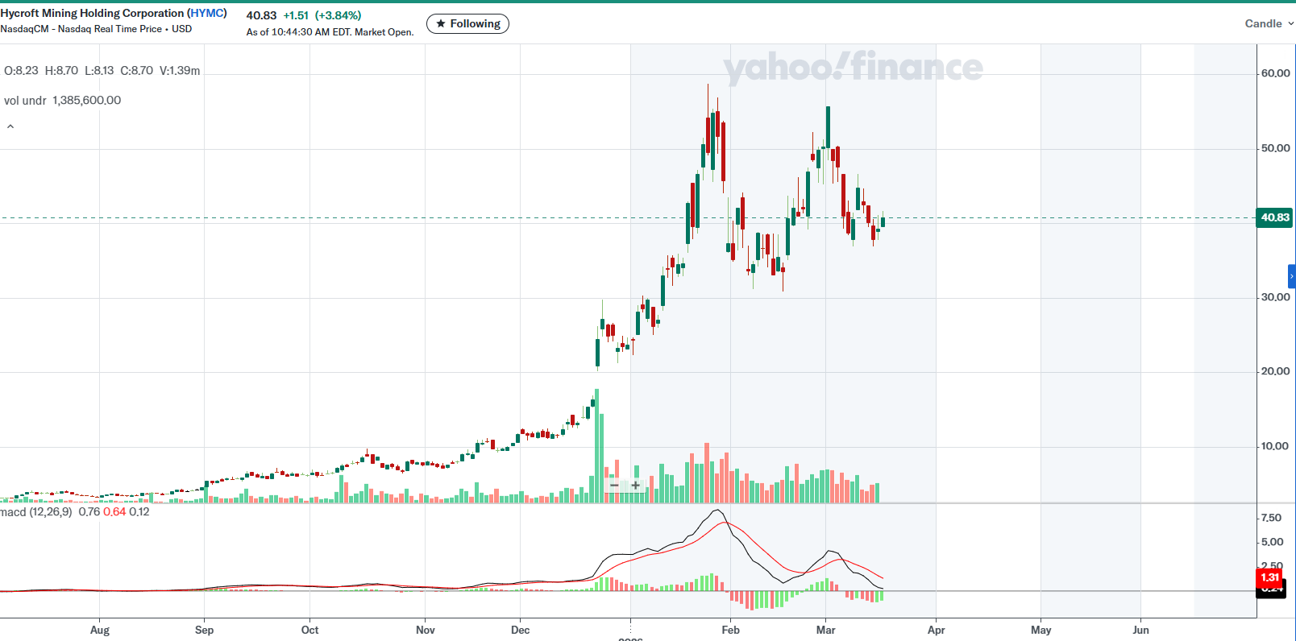Click the green 40.83 current price tag
Viewport: 1296px width, 641px height.
[1274, 217]
